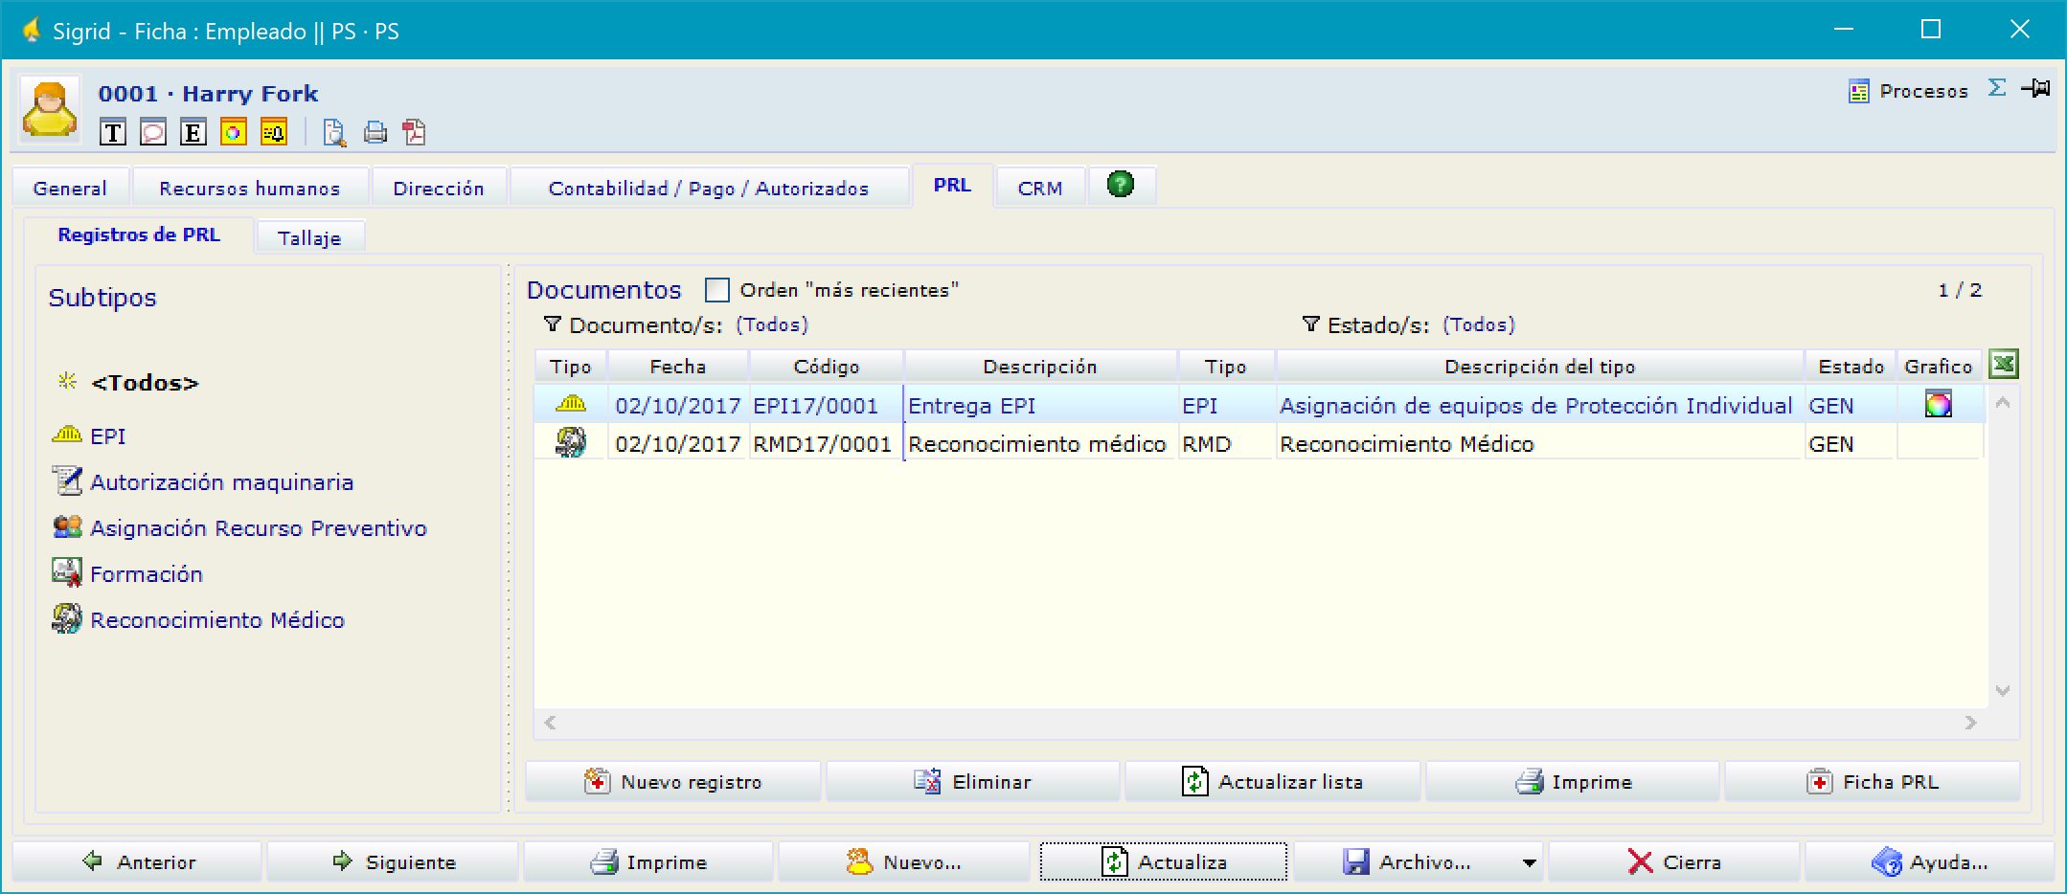Click the Descripción del tipo column header
Viewport: 2067px width, 894px height.
point(1540,367)
